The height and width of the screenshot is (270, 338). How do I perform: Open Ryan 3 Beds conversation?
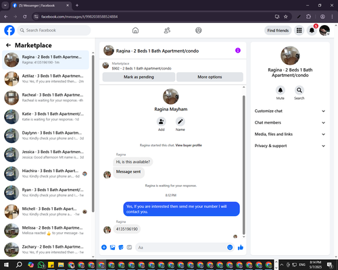pos(45,192)
